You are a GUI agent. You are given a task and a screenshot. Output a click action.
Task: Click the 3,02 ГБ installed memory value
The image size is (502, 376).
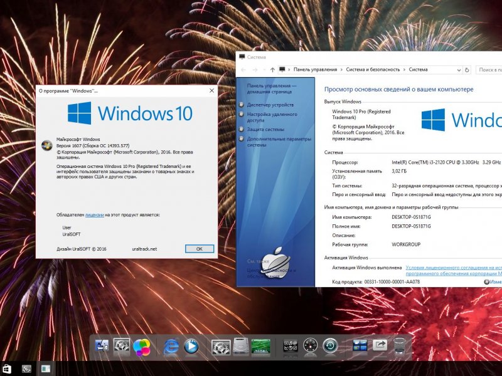399,171
